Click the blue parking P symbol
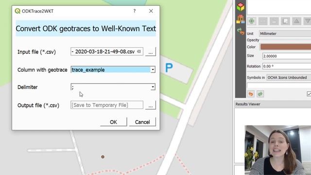 coord(169,68)
